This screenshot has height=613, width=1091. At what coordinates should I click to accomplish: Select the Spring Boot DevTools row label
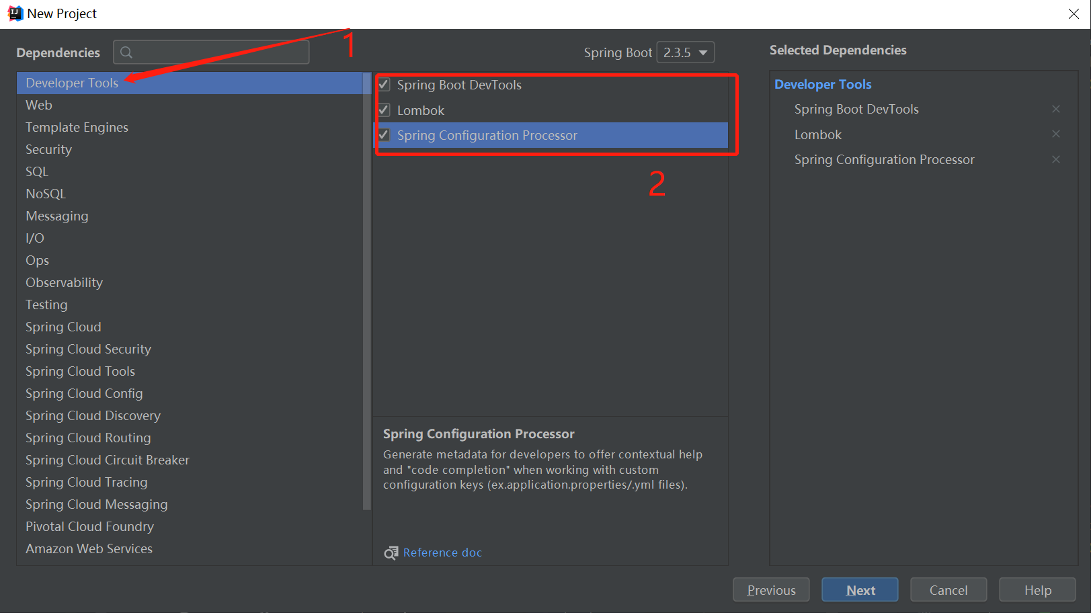[x=459, y=85]
